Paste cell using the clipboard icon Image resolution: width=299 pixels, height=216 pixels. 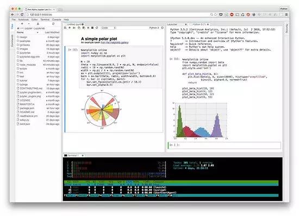pyautogui.click(x=84, y=28)
